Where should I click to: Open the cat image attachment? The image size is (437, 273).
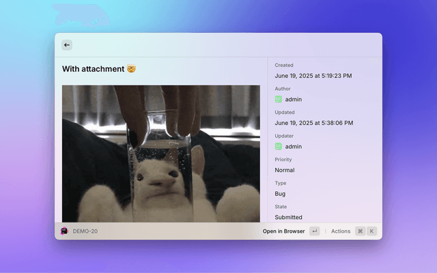coord(160,154)
